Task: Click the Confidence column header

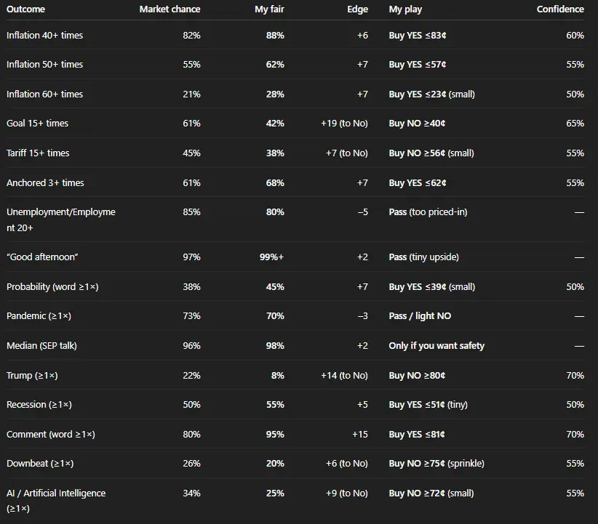Action: click(560, 9)
